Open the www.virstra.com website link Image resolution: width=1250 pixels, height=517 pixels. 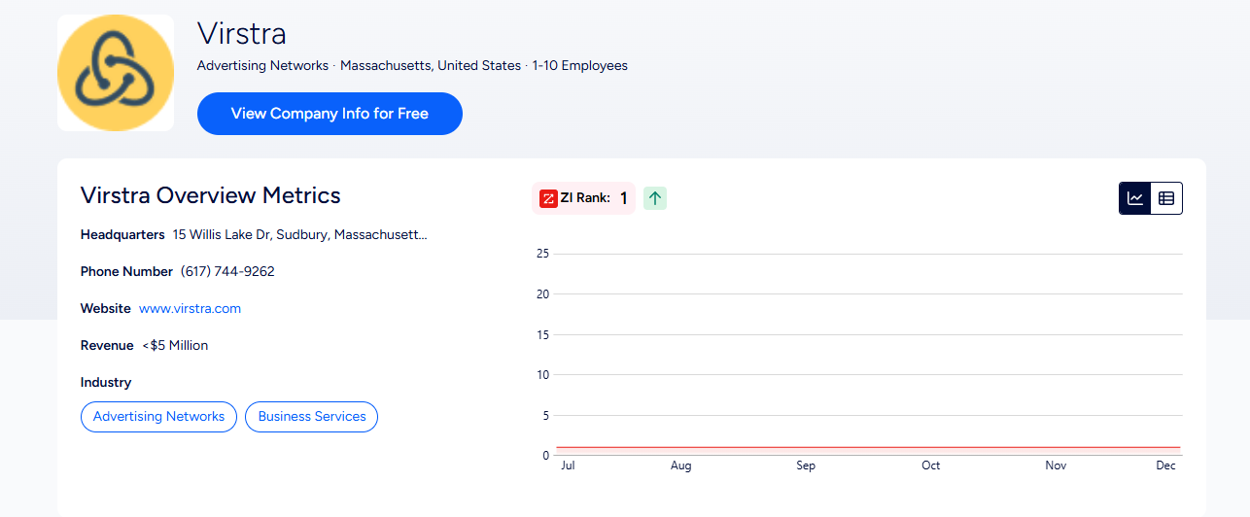click(x=190, y=308)
